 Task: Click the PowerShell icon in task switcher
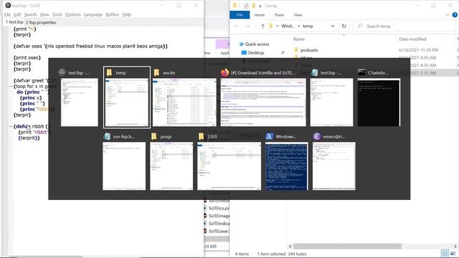(270, 136)
